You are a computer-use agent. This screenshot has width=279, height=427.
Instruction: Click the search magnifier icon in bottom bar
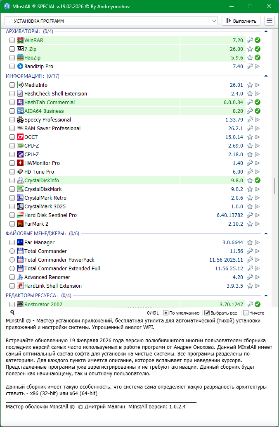point(12,313)
